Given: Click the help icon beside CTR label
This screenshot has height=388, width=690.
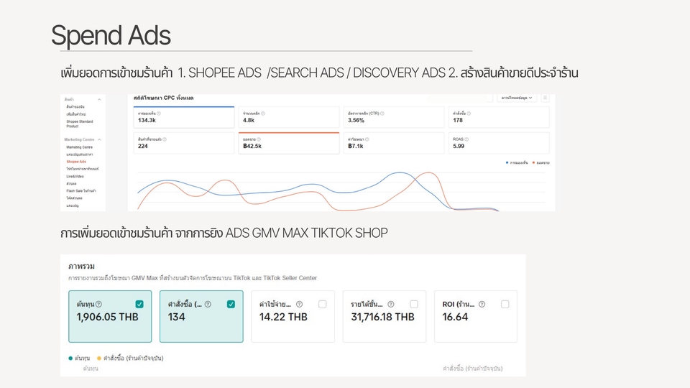Looking at the screenshot, I should pyautogui.click(x=382, y=114).
